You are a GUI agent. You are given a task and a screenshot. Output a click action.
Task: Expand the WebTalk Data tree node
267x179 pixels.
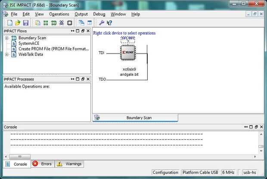pos(6,54)
